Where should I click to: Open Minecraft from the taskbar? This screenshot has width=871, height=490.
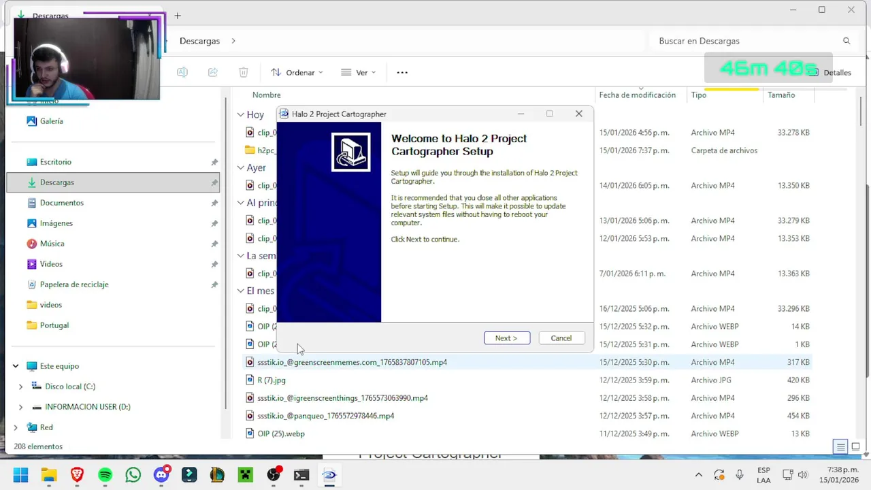[x=246, y=475]
